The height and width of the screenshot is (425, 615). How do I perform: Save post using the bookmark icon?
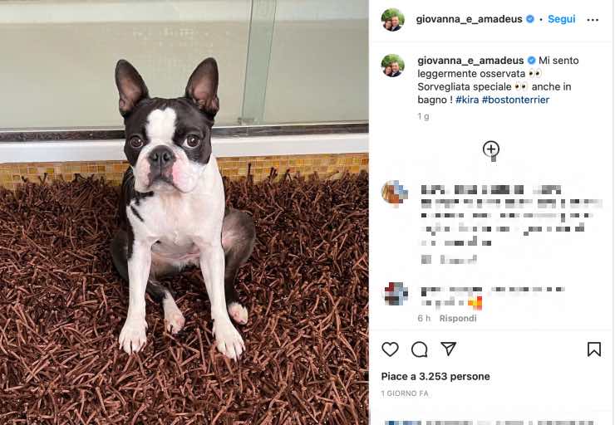[x=594, y=349]
